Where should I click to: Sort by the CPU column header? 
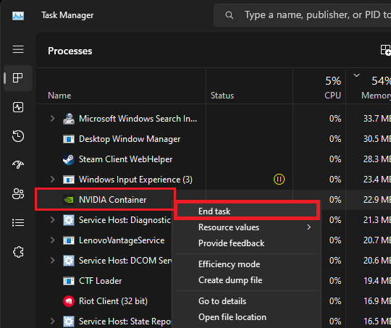(x=332, y=96)
